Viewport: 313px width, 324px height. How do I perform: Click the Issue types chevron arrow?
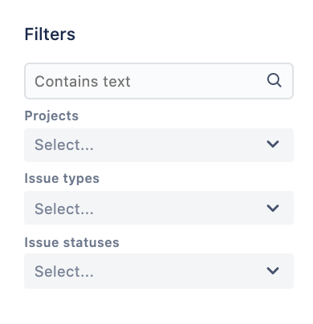click(x=273, y=208)
